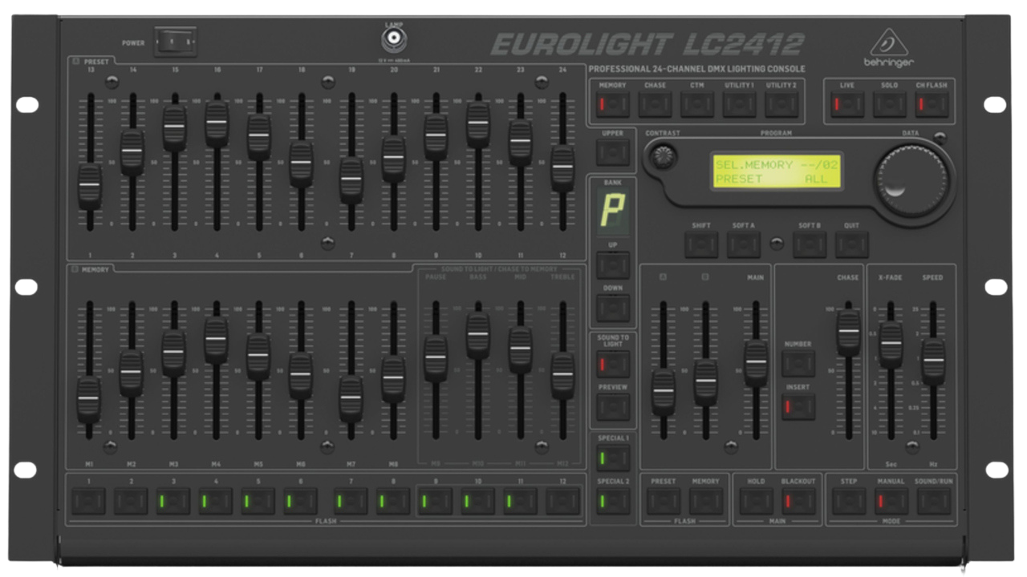Image resolution: width=1027 pixels, height=577 pixels.
Task: Enable the LIVE button
Action: pyautogui.click(x=847, y=104)
